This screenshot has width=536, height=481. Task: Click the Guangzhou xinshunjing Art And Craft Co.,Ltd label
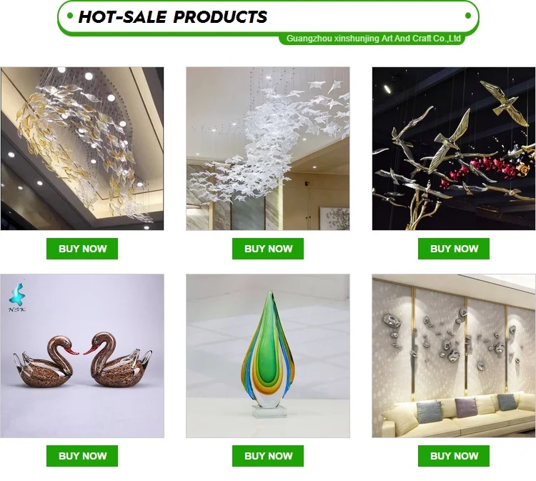[373, 39]
